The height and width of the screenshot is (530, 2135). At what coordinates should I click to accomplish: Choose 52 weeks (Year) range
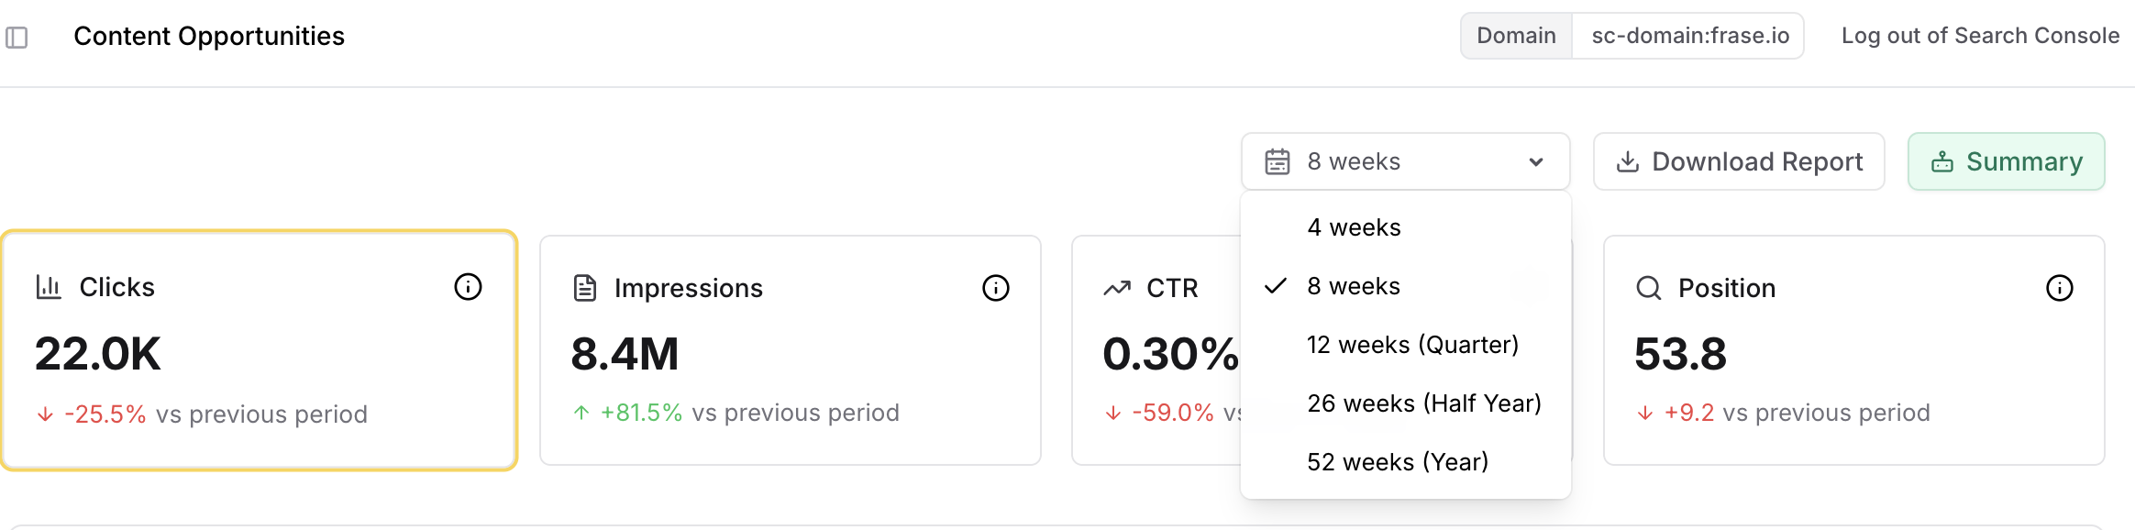point(1398,462)
